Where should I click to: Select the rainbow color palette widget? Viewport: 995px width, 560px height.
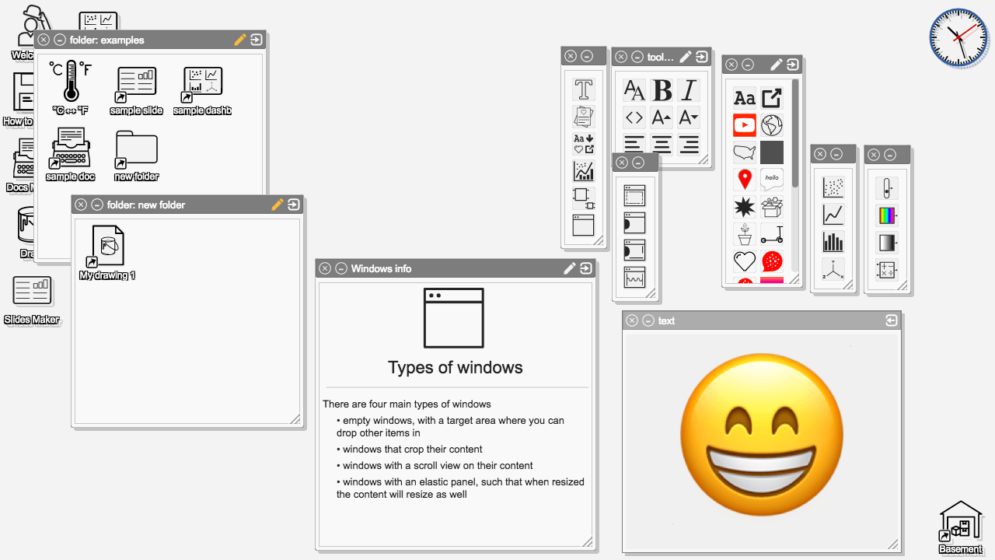click(887, 215)
